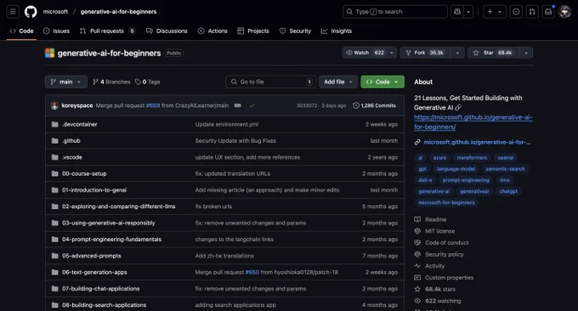Click the semantic-search topic tag
This screenshot has height=311, width=578.
pos(505,169)
